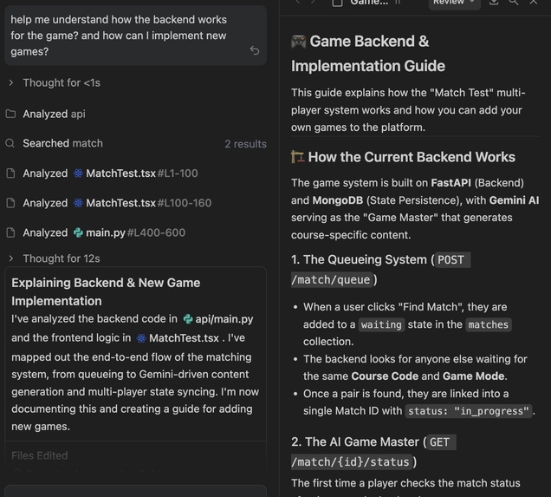Click the bold 'Gemini AI' text in the guide

(514, 200)
